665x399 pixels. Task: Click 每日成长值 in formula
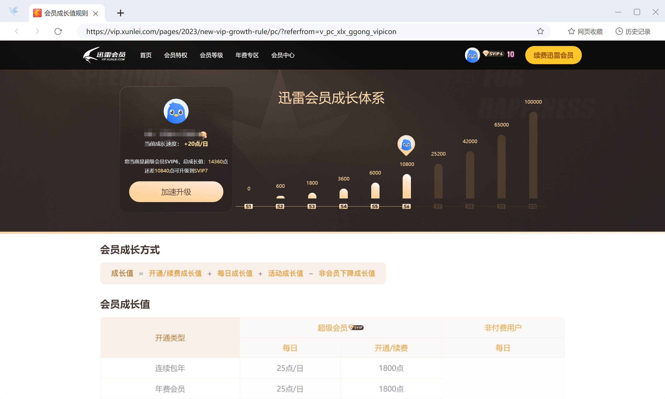click(235, 273)
